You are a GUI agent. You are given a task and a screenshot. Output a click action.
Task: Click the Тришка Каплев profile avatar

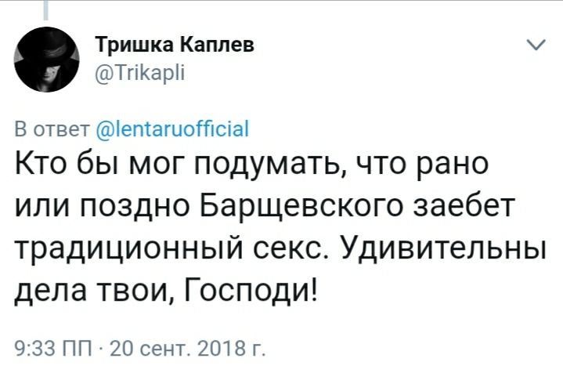click(x=47, y=59)
